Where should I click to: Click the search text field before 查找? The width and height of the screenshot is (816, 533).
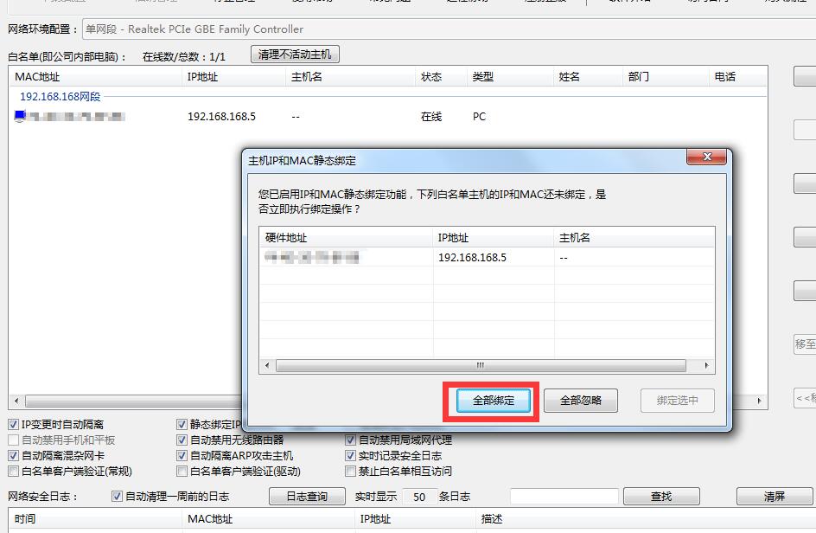(x=564, y=497)
